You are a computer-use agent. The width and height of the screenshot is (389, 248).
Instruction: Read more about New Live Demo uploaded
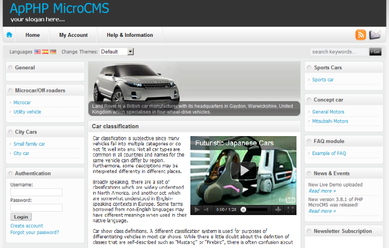[x=322, y=191]
